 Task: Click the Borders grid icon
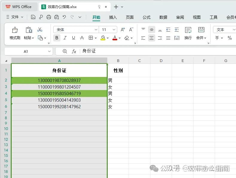[x=91, y=38]
